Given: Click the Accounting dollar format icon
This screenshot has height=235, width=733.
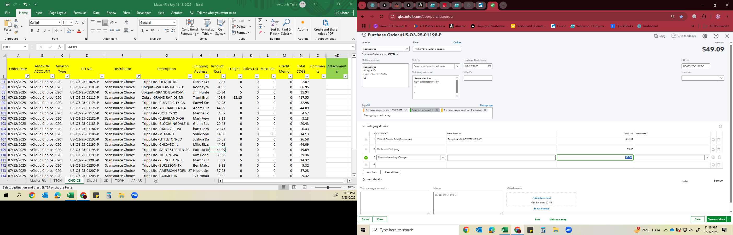Looking at the screenshot, I should (143, 31).
